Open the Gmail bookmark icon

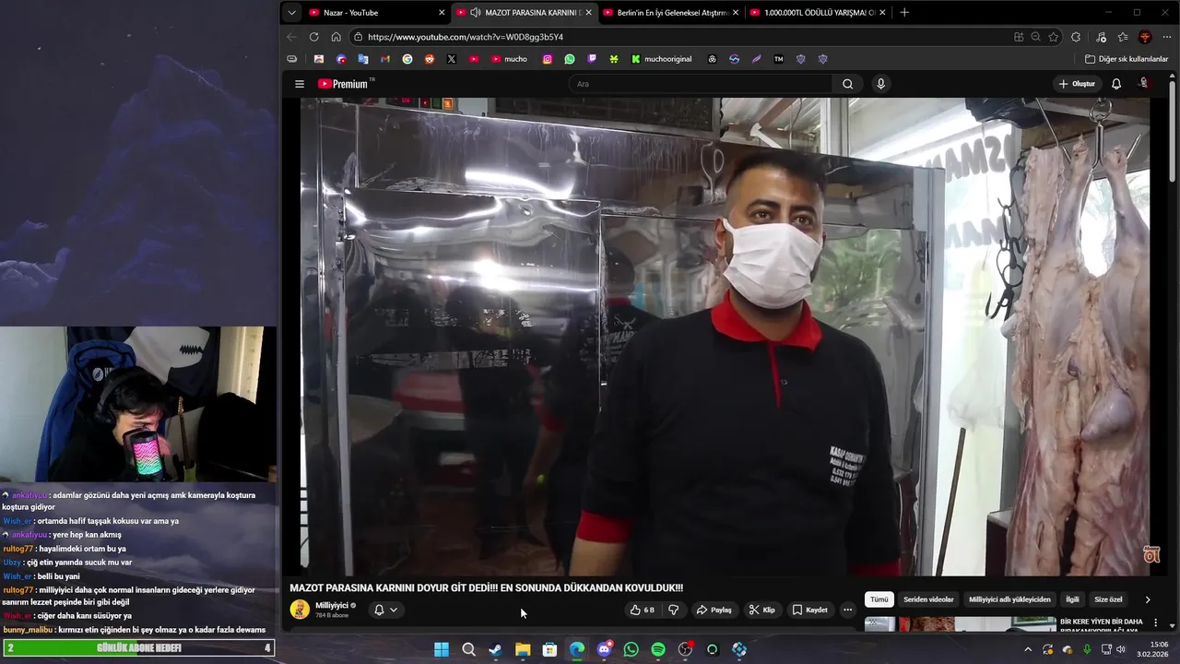tap(385, 59)
